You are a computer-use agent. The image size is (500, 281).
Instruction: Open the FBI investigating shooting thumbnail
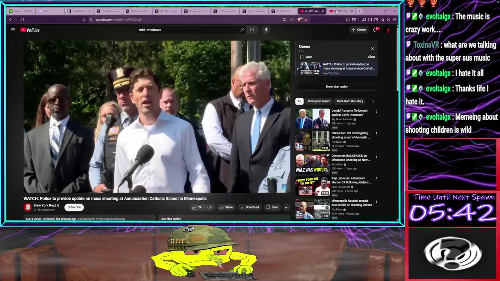pos(312,141)
